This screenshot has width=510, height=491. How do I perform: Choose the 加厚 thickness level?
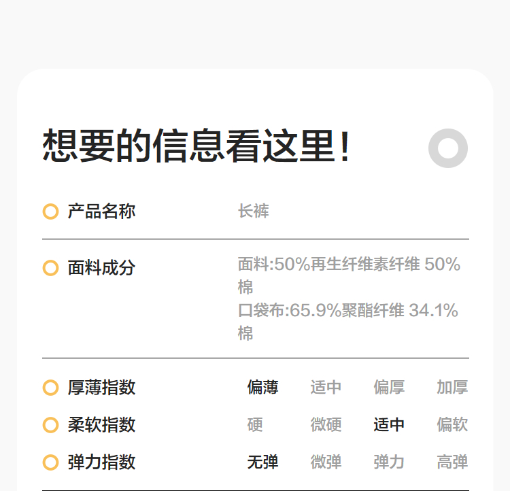[452, 388]
